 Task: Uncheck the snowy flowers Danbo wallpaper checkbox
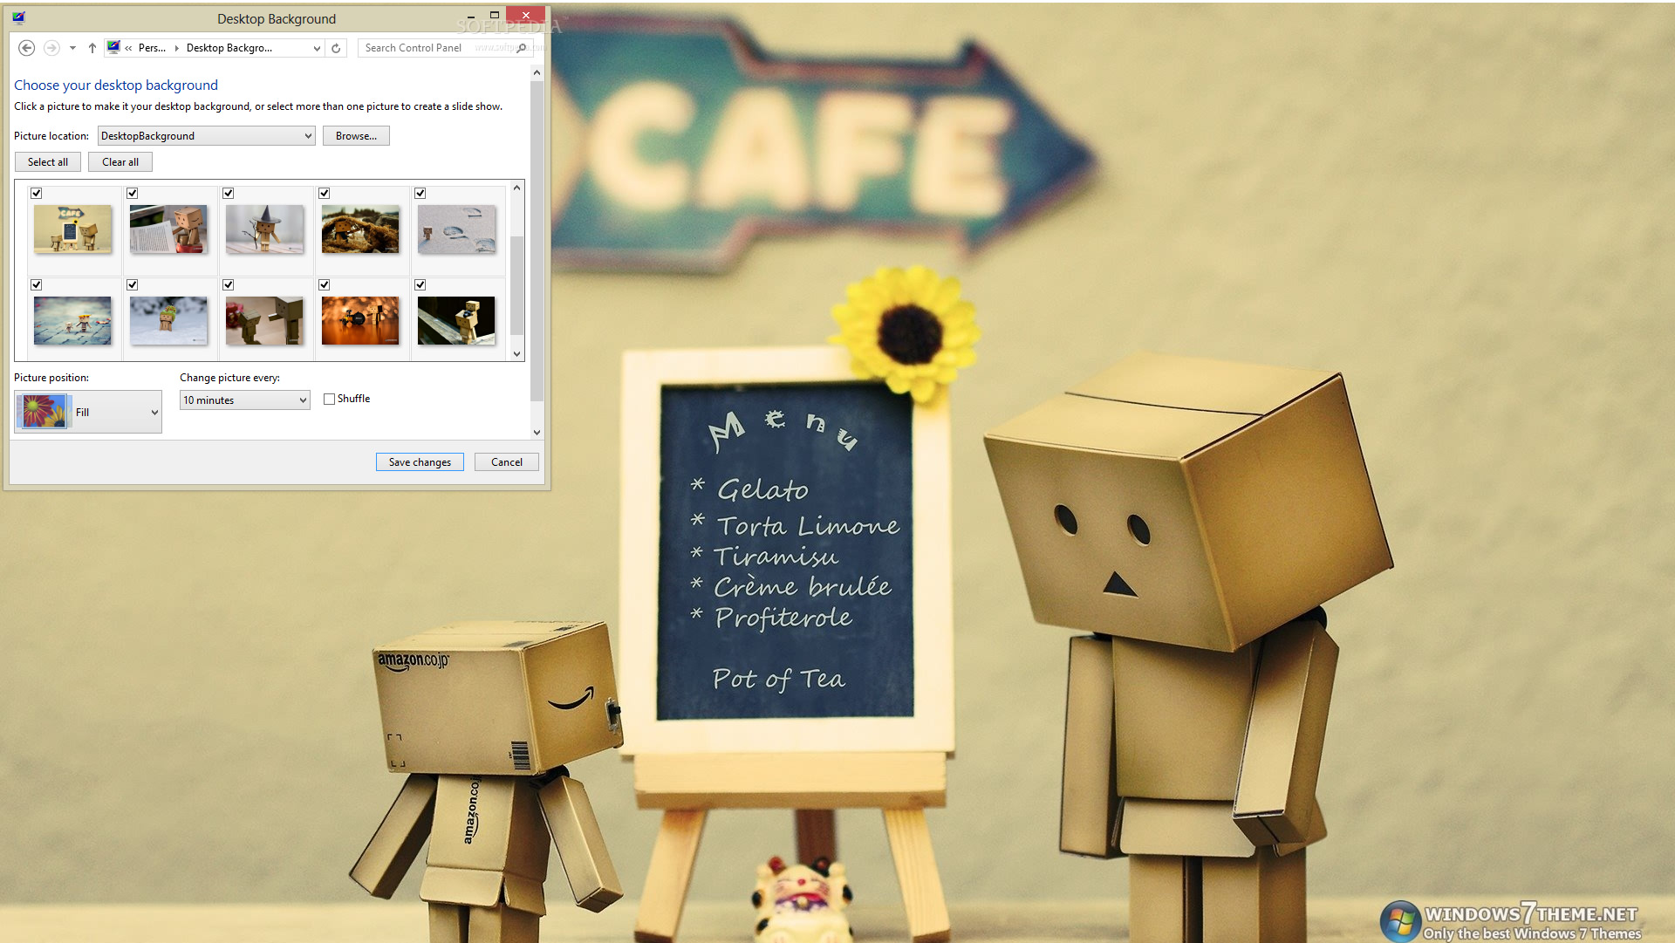(x=133, y=285)
